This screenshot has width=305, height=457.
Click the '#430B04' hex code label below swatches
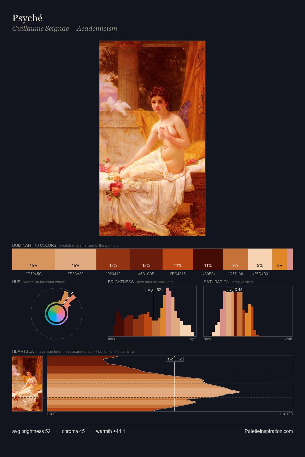tap(208, 274)
